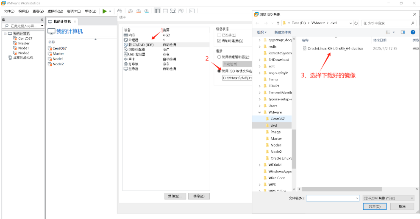Click 新建文件夹 in file dialog
Screen dimensions: 420x219
[283, 32]
